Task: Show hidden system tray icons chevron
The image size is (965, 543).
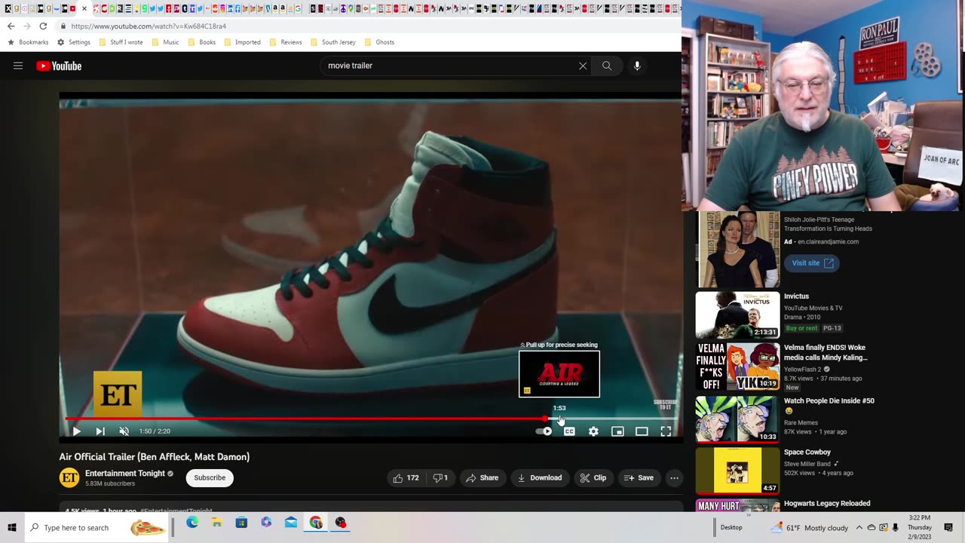Action: [x=859, y=527]
